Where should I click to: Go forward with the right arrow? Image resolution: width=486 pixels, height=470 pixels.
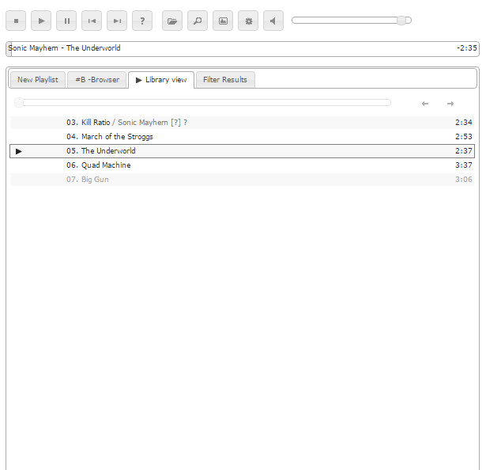click(450, 104)
